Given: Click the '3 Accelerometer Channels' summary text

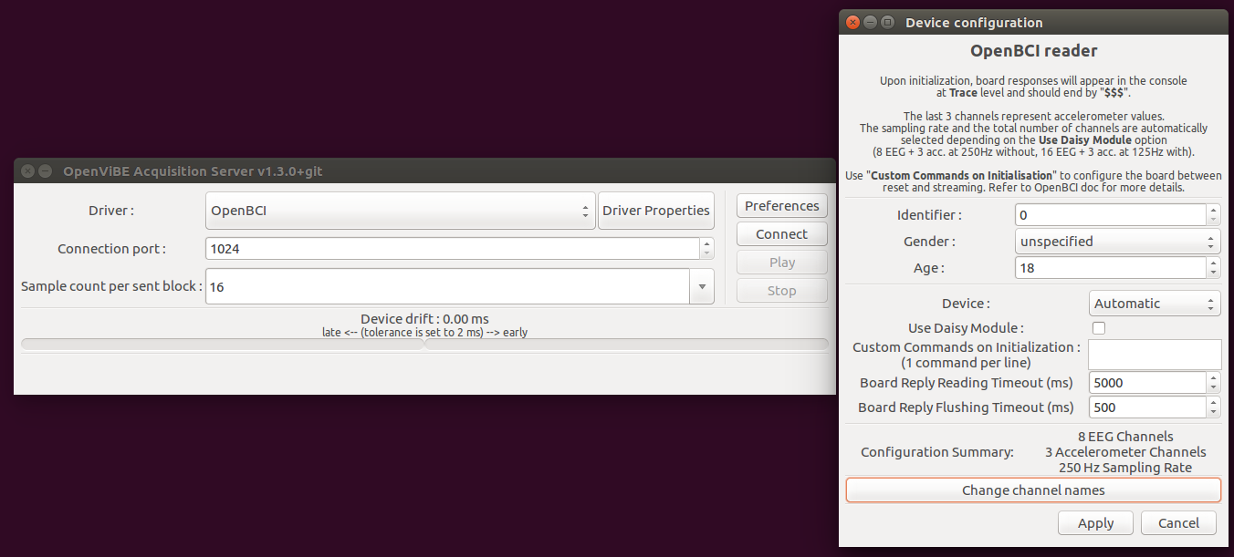Looking at the screenshot, I should coord(1125,452).
